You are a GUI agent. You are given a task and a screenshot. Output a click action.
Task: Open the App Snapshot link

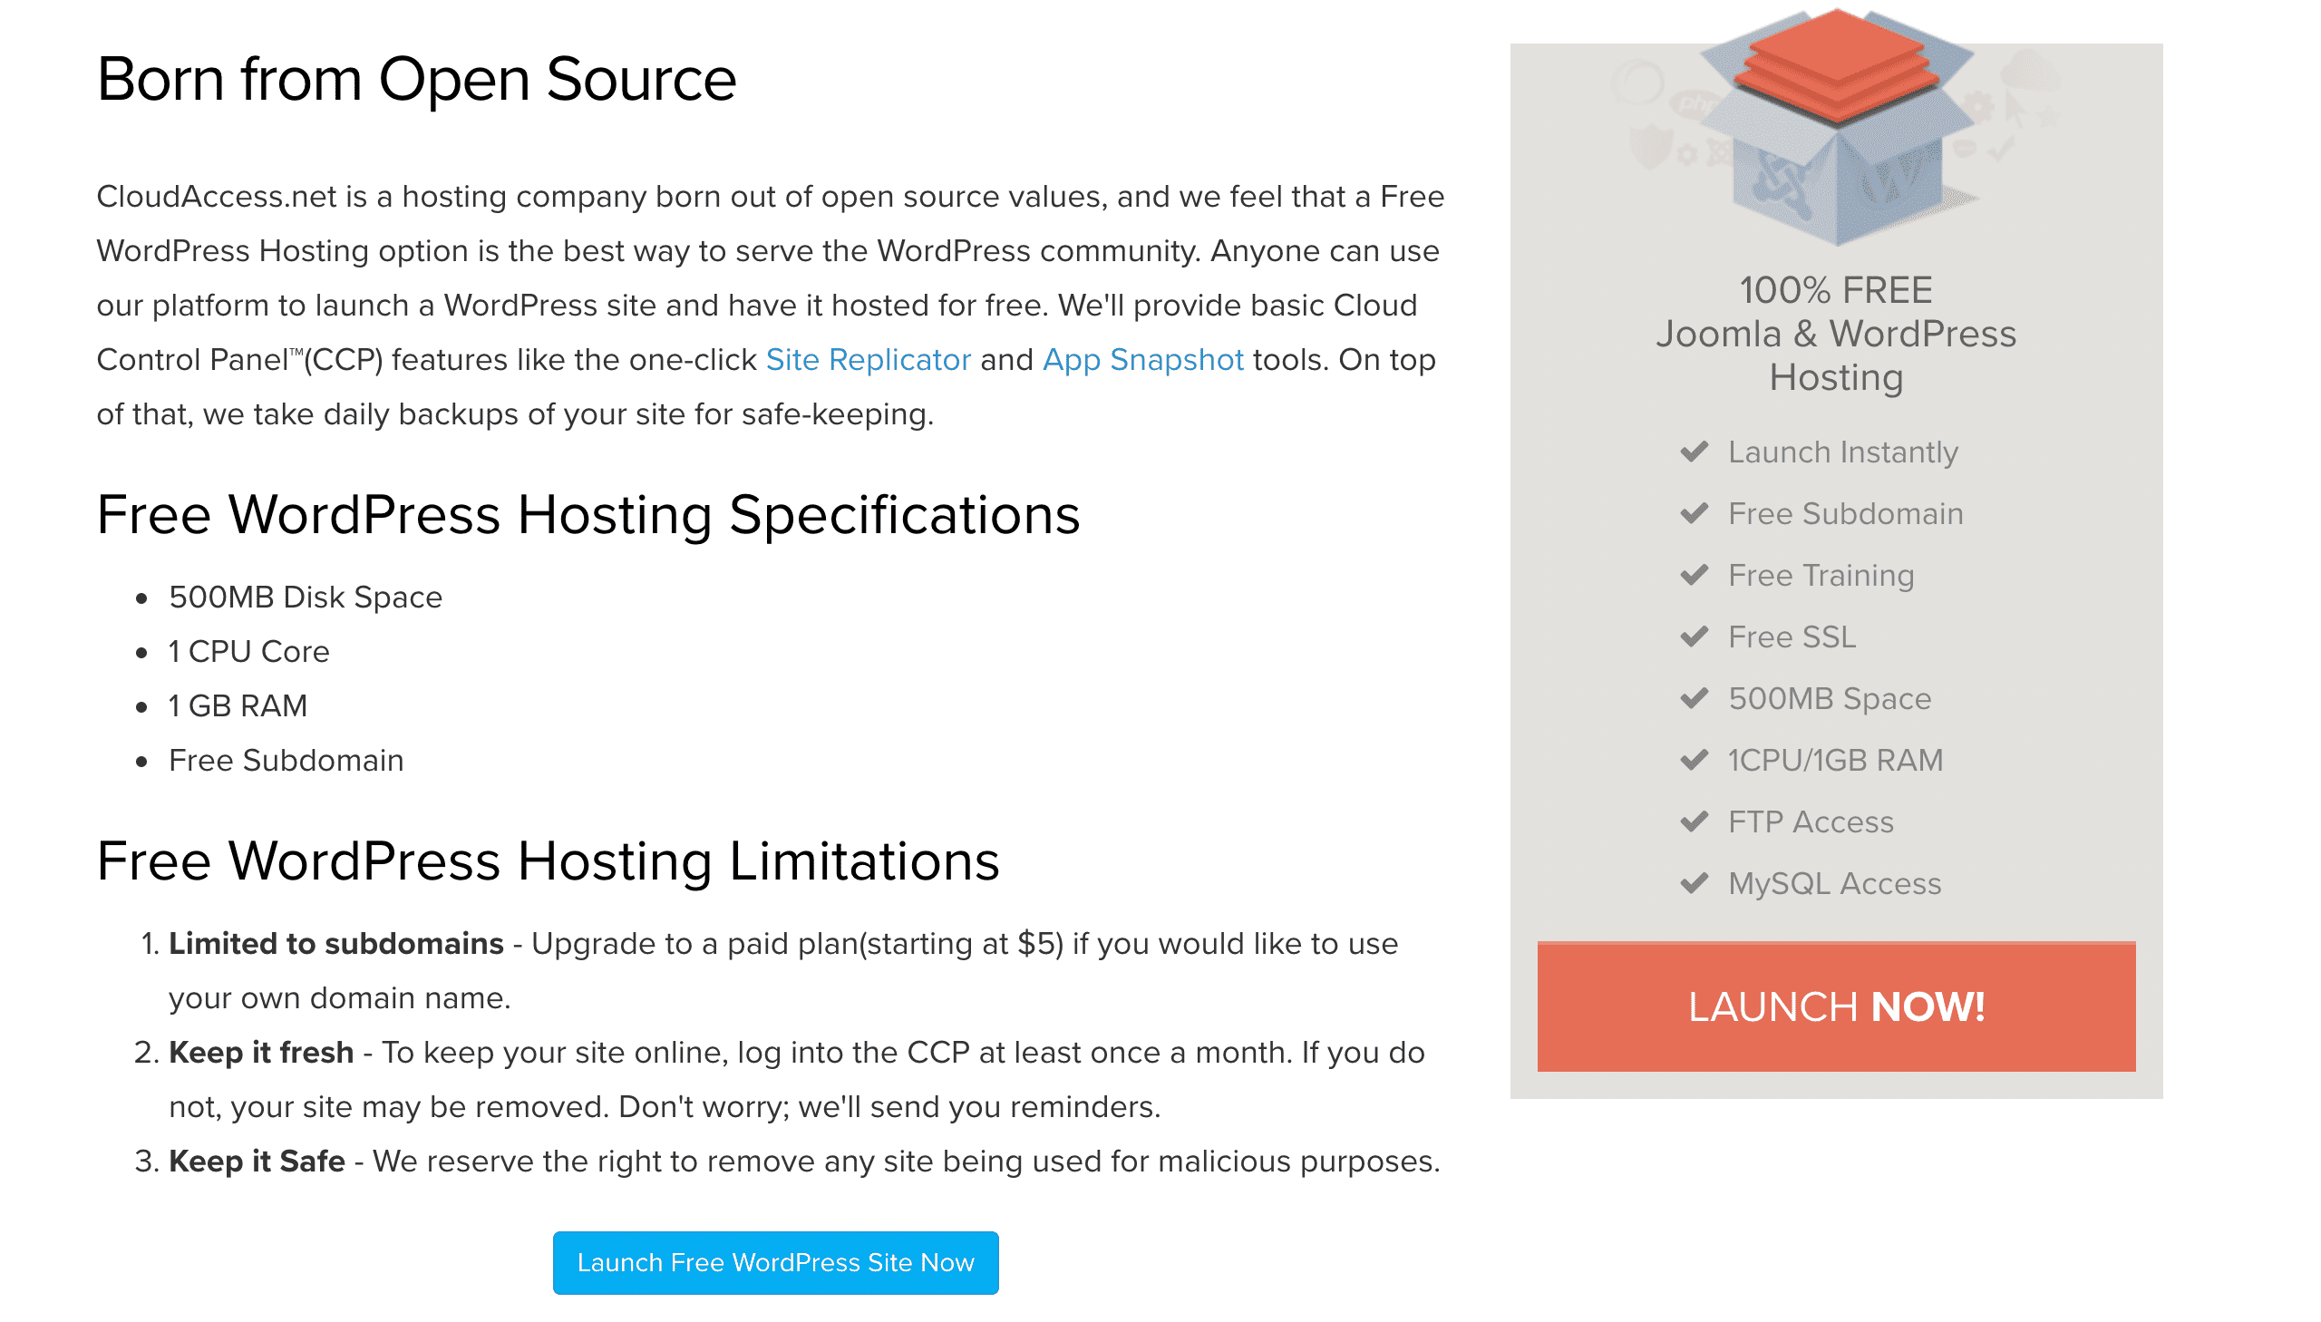click(x=1141, y=360)
